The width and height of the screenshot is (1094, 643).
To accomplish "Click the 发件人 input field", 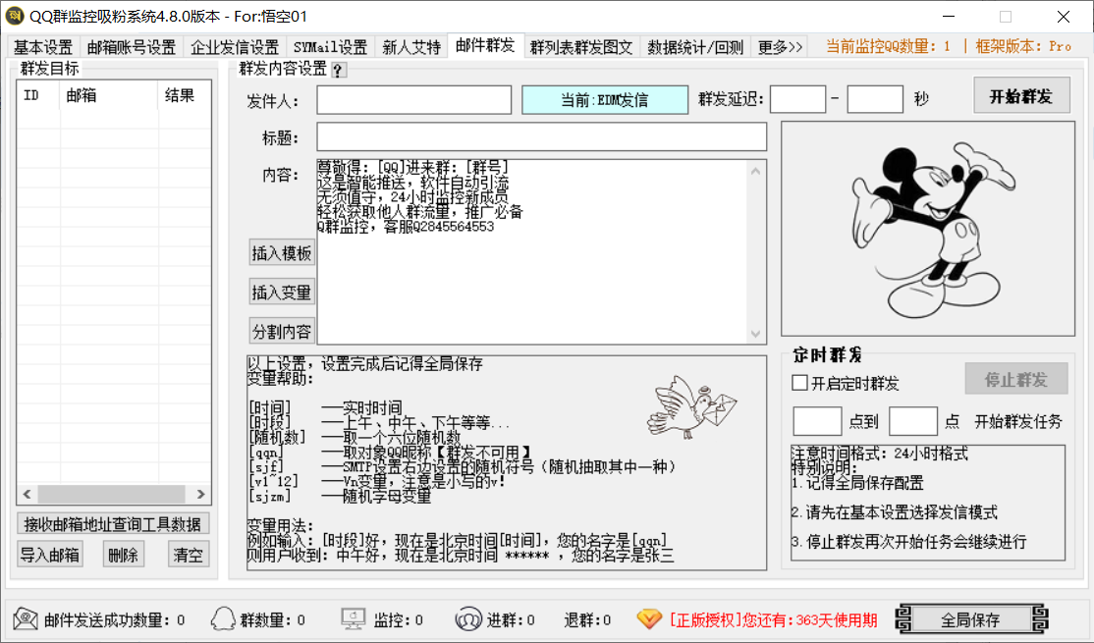I will (x=413, y=100).
